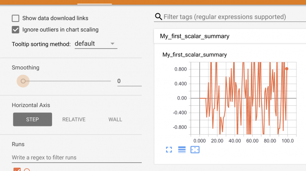Click the smoothing value input field
The image size is (306, 171).
pyautogui.click(x=129, y=81)
